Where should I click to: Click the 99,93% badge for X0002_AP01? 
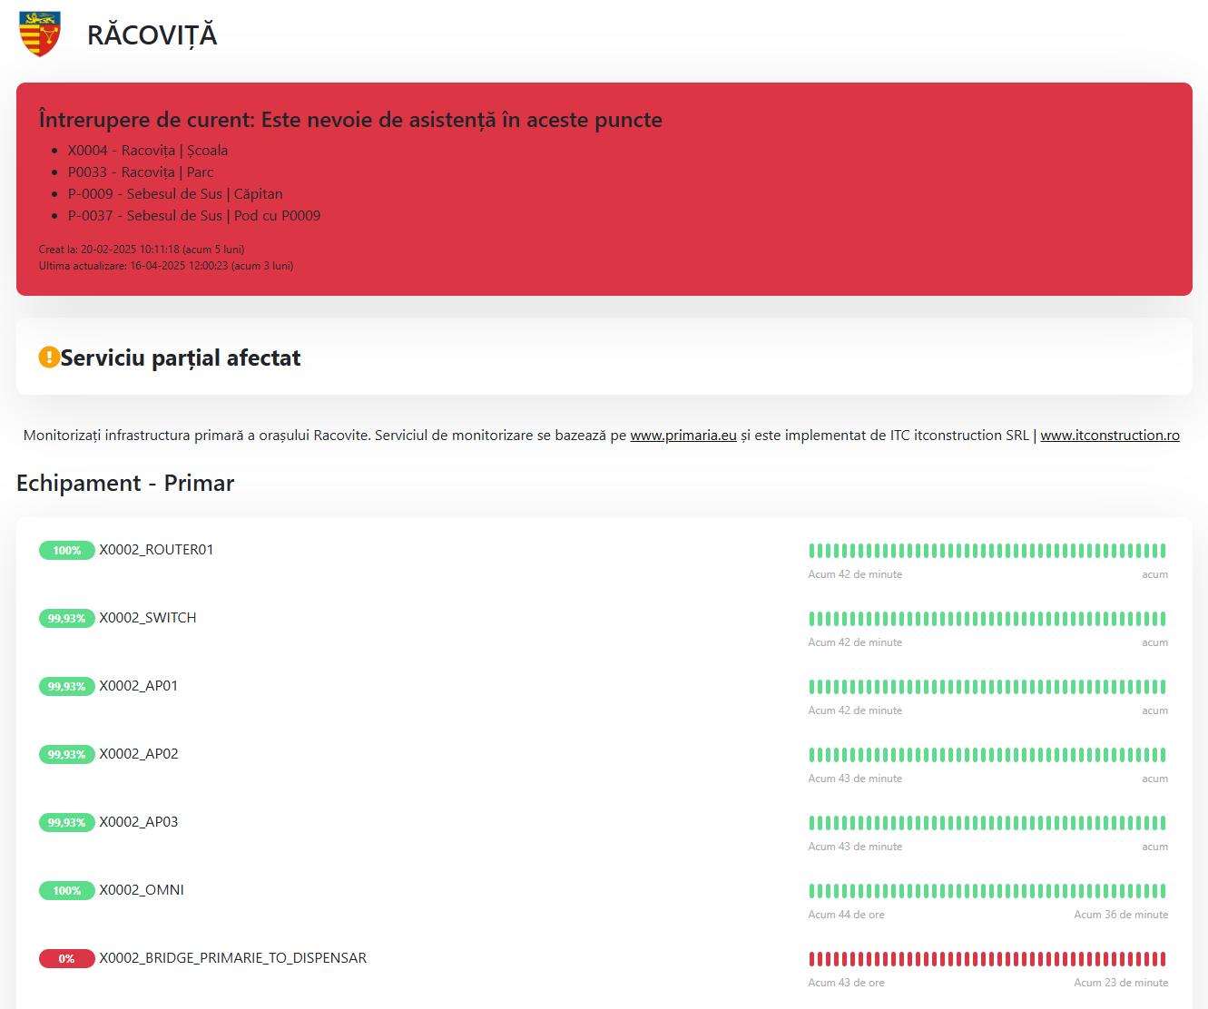tap(66, 687)
